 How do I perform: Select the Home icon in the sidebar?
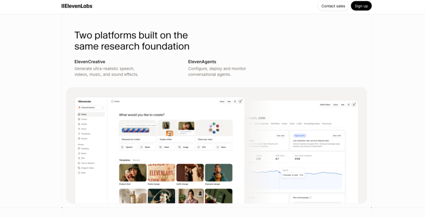tap(79, 115)
